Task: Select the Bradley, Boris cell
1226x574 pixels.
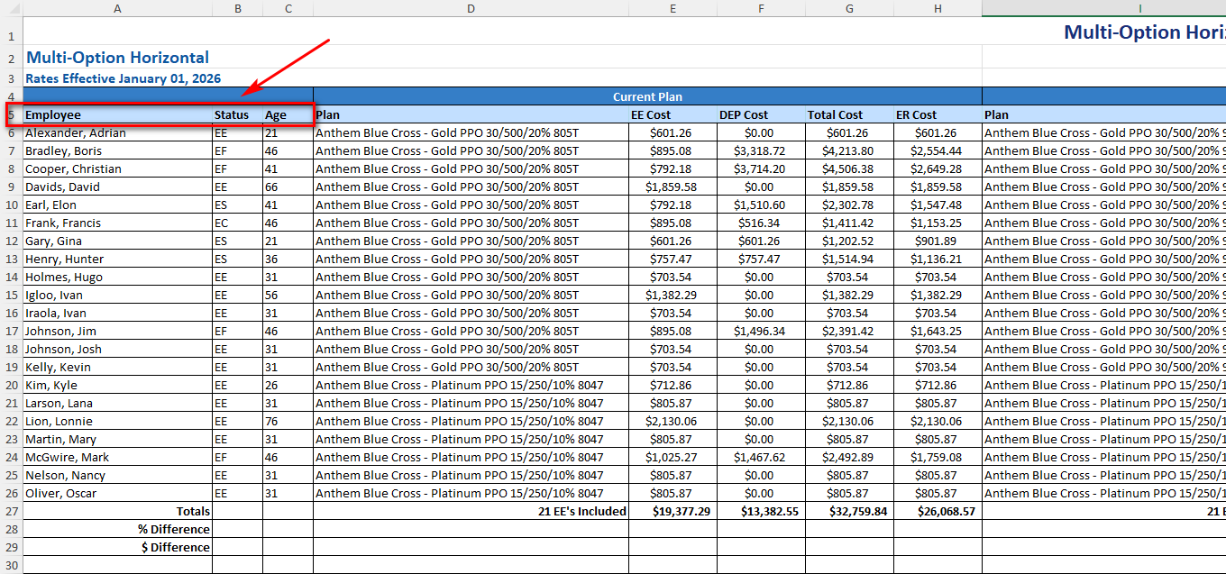Action: tap(117, 150)
